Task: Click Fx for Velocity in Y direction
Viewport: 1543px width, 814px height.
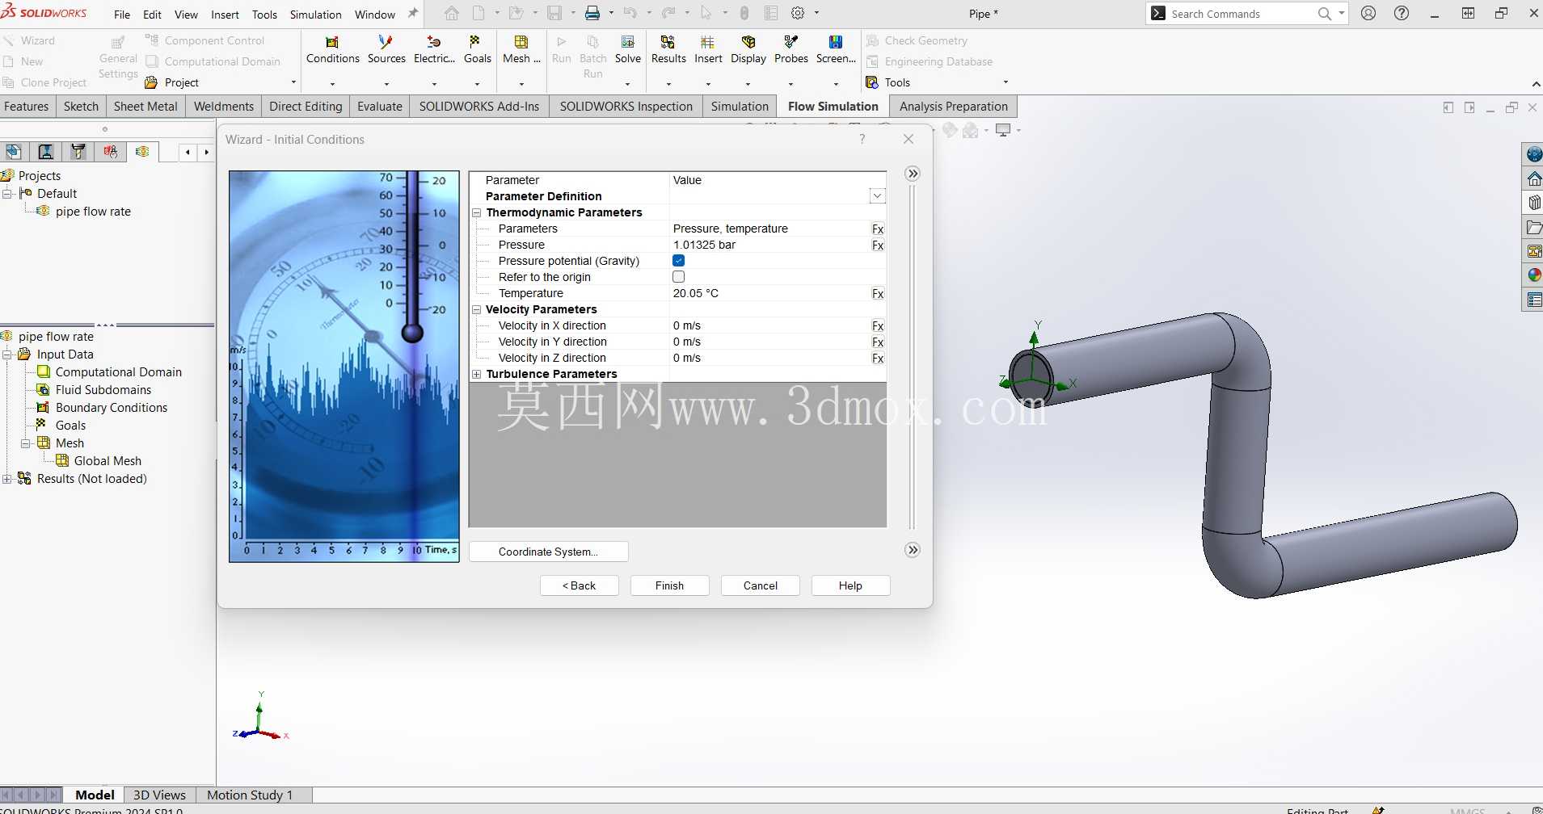Action: tap(878, 342)
